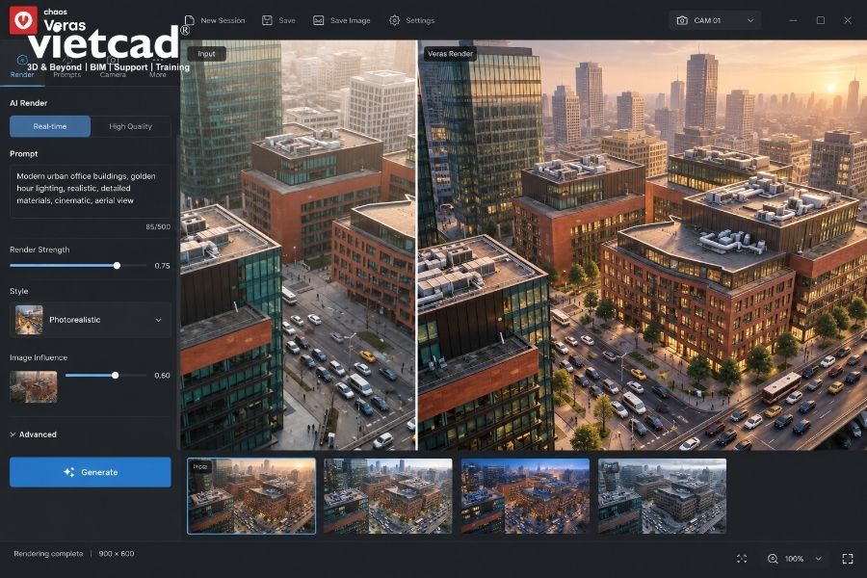Click the 0.60 Image Influence value
Viewport: 867px width, 578px height.
[x=162, y=375]
